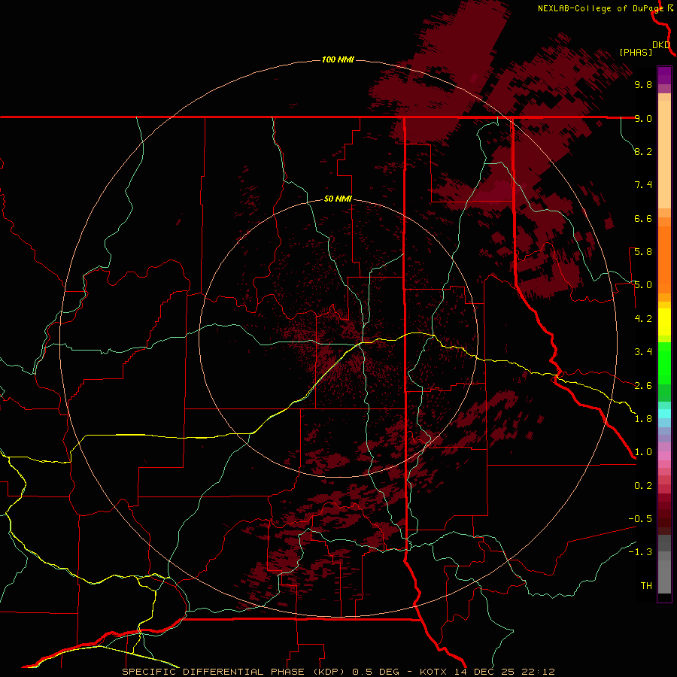Click the Specific Differential Phase KOTX caption
Image resolution: width=677 pixels, height=677 pixels.
tap(338, 672)
